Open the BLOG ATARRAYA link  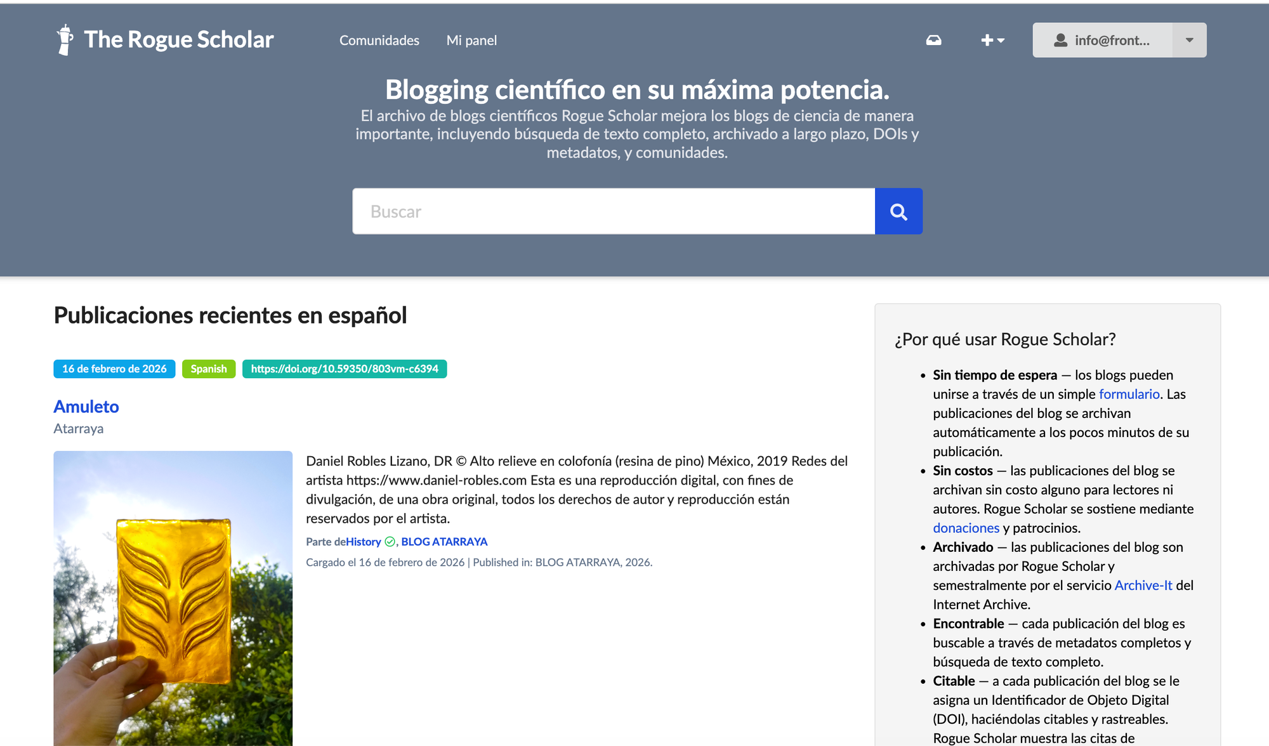[444, 542]
